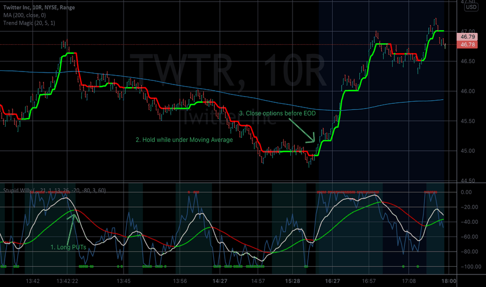Click the 17:08 time axis label

click(x=409, y=281)
